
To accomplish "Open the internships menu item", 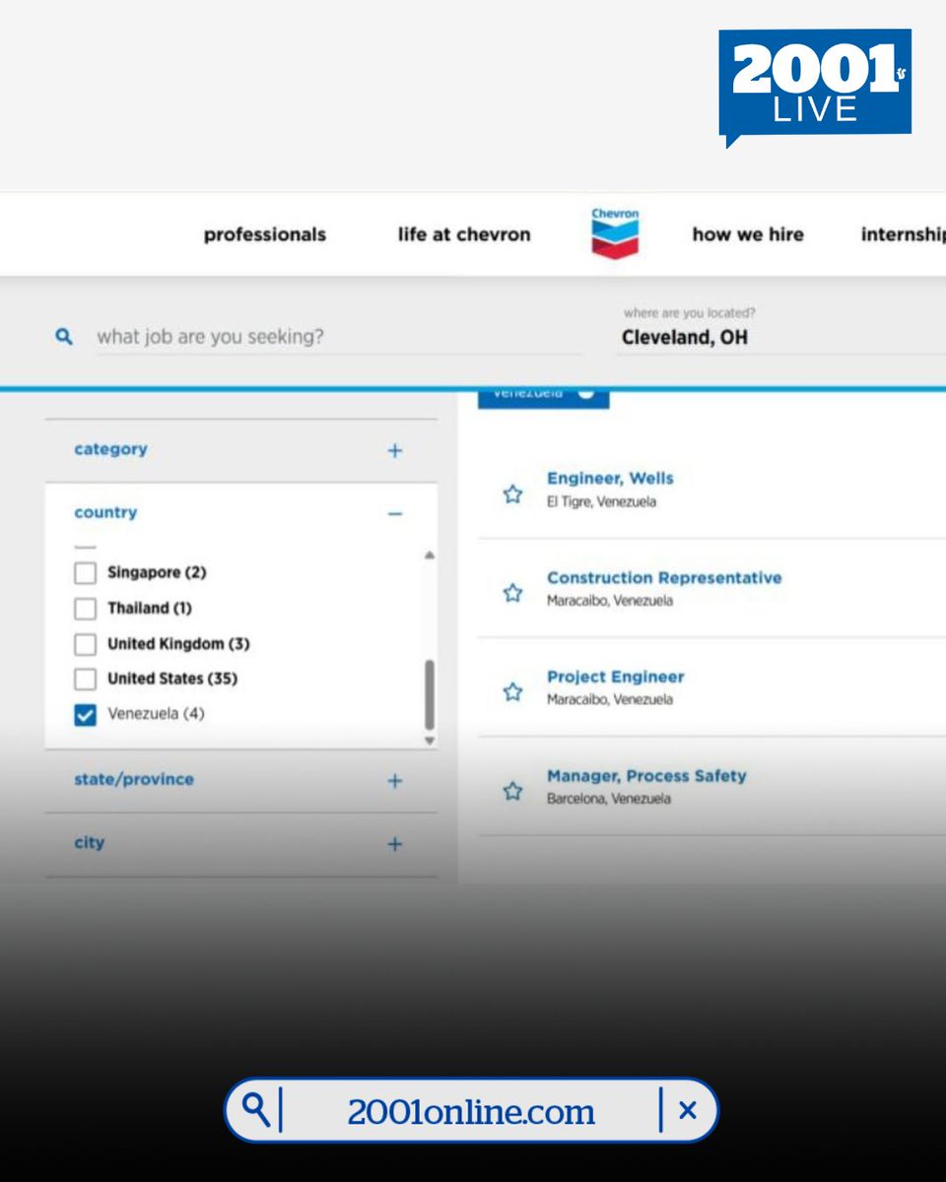I will point(904,234).
